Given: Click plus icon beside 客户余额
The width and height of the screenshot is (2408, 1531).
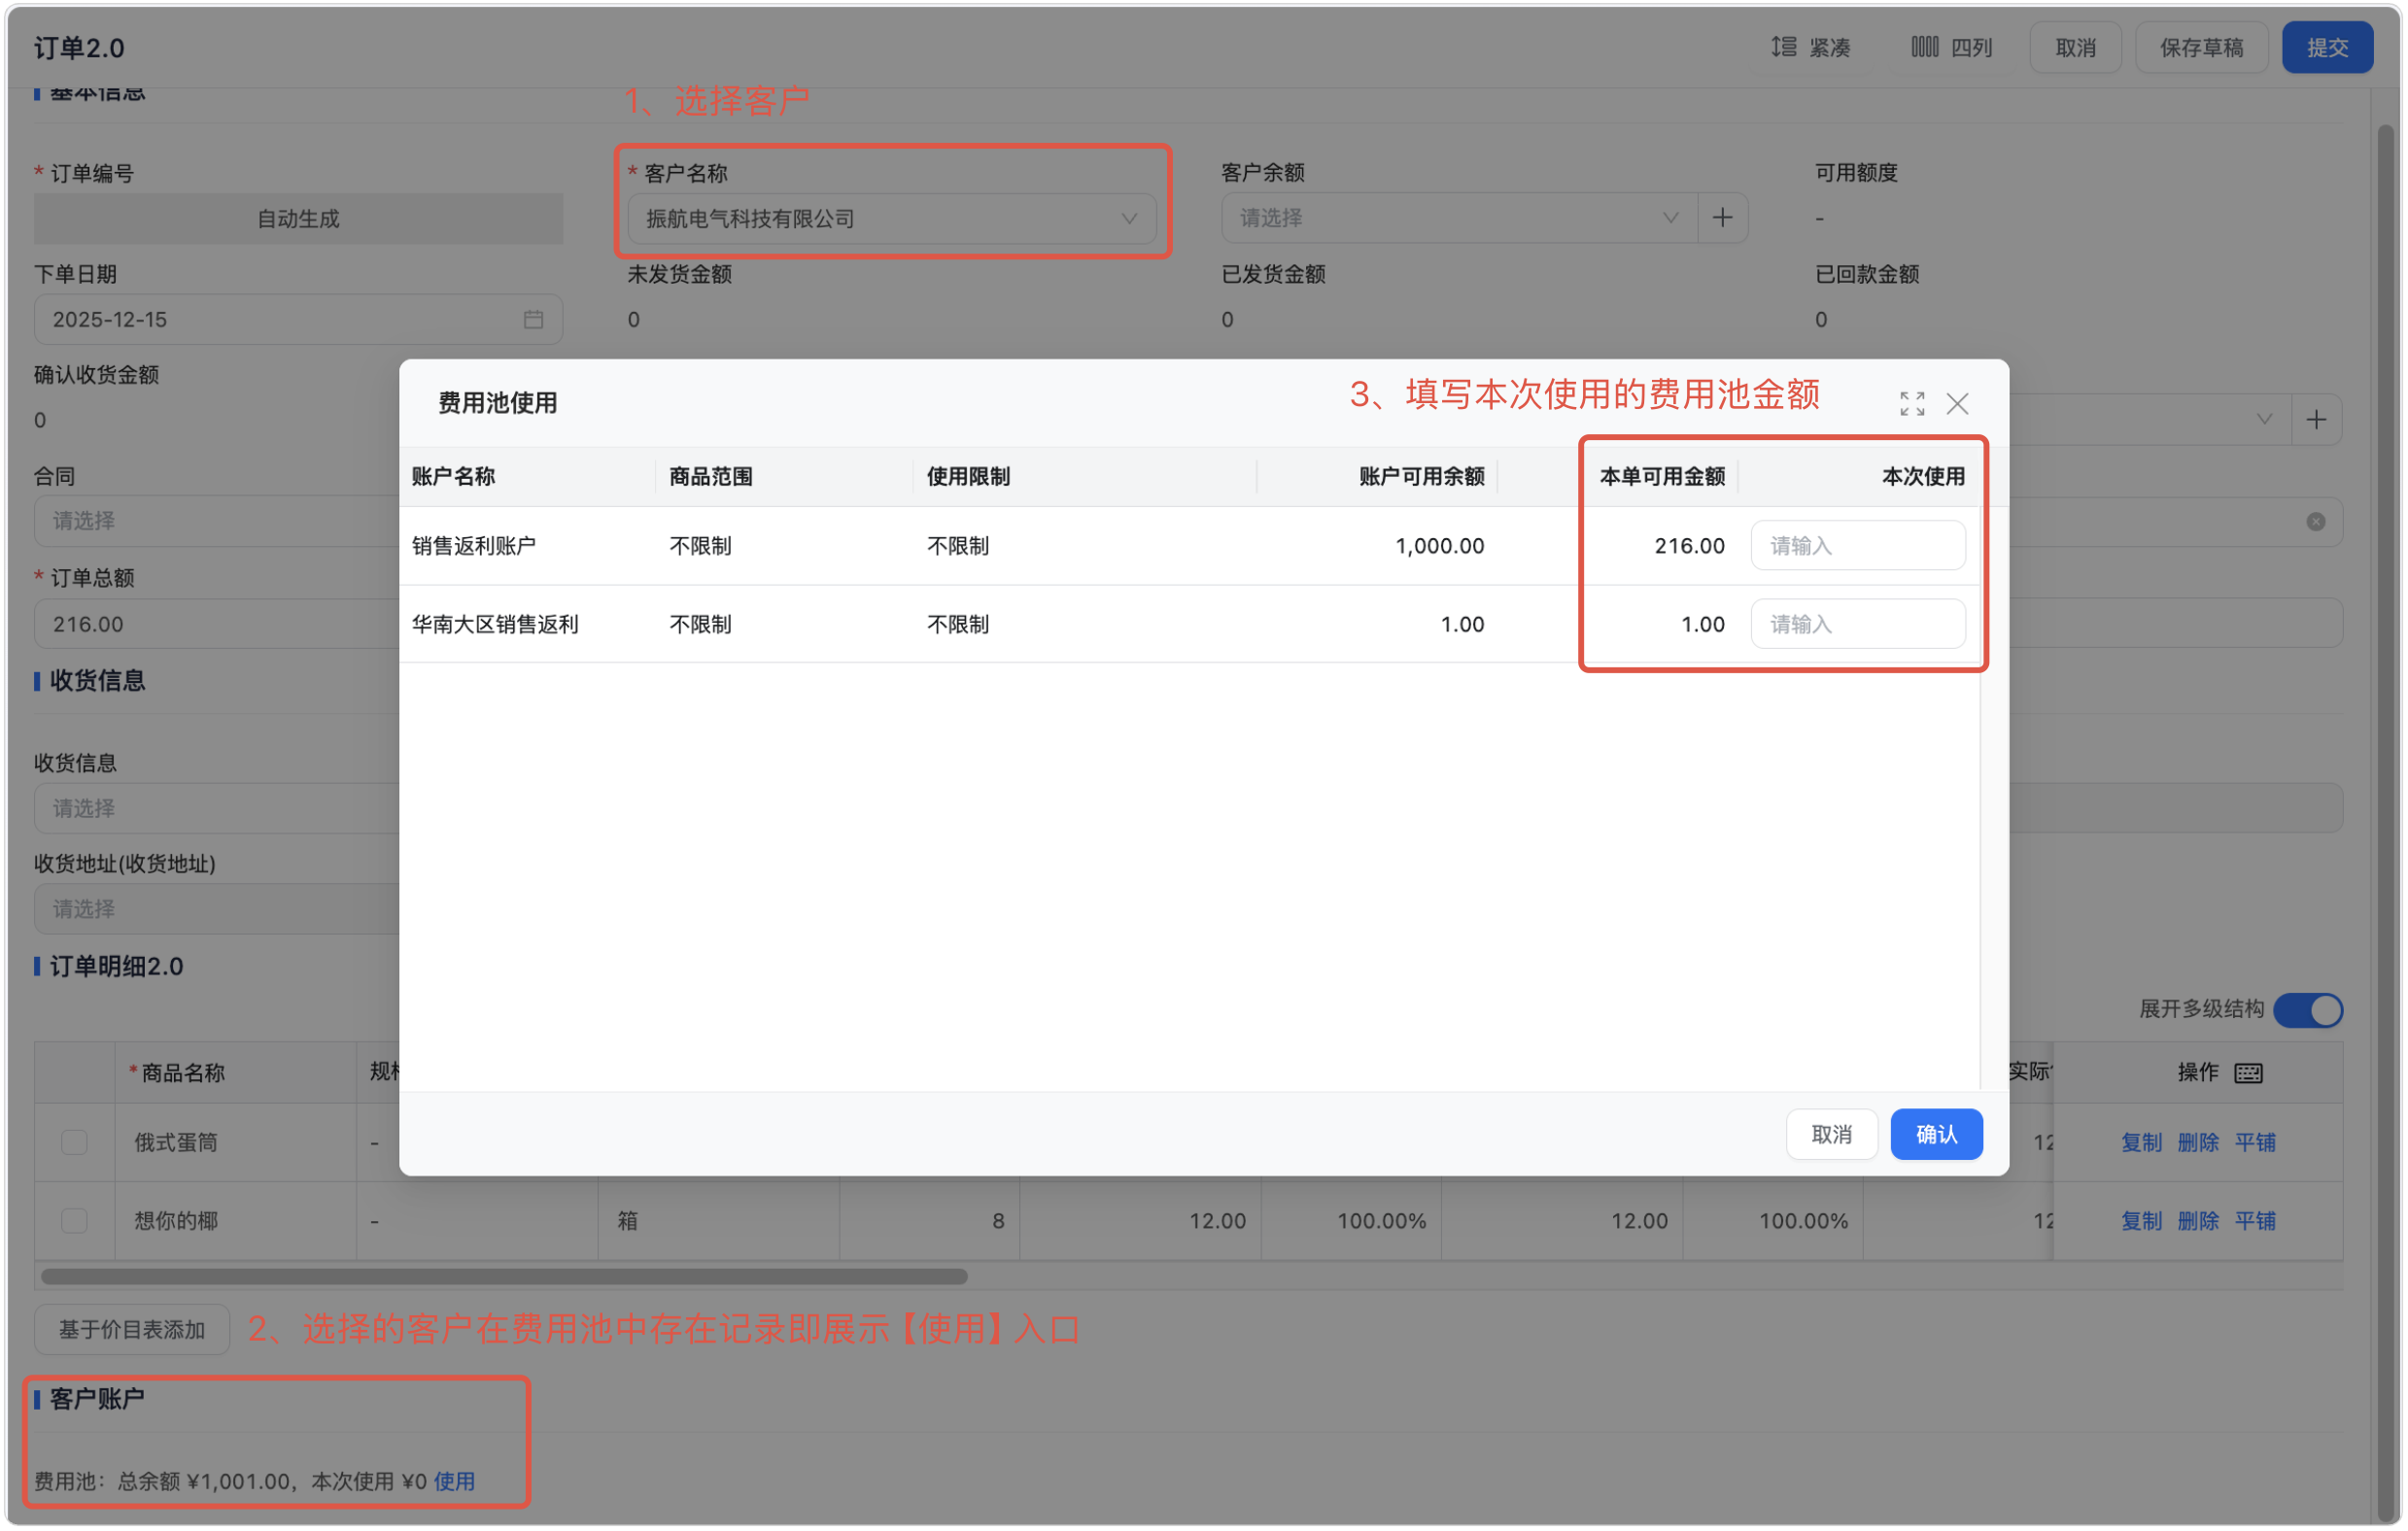Looking at the screenshot, I should pyautogui.click(x=1722, y=218).
